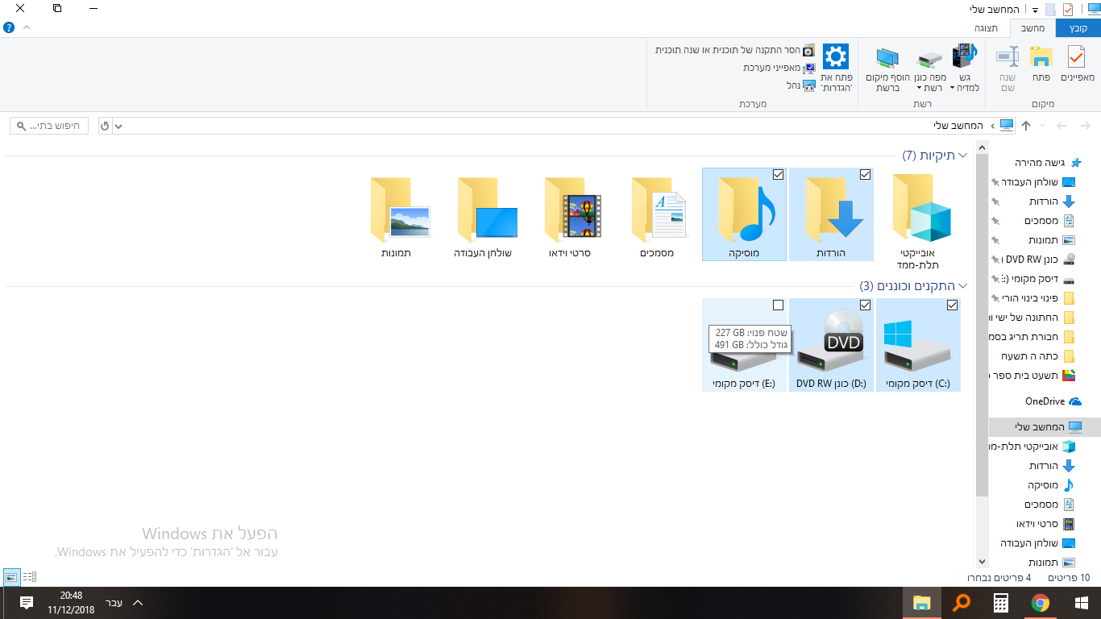
Task: Uncheck the הורדות folder checkbox
Action: click(865, 175)
